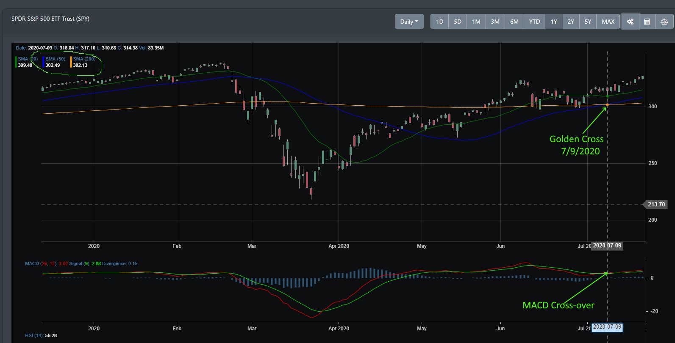Select the MAX time range
This screenshot has height=343, width=675.
[608, 22]
